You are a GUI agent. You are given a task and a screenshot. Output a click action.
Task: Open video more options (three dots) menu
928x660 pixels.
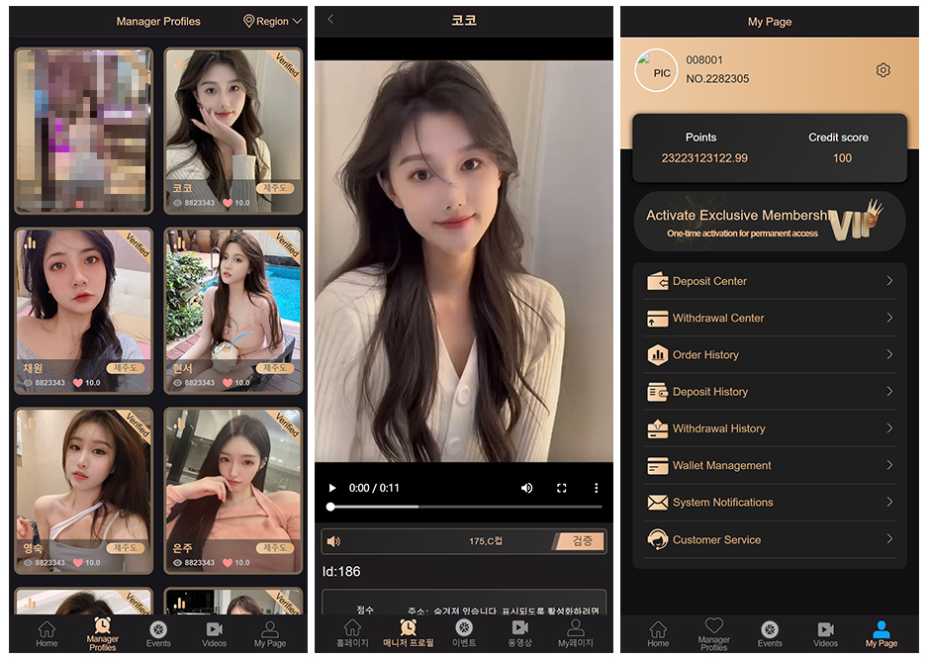click(596, 488)
